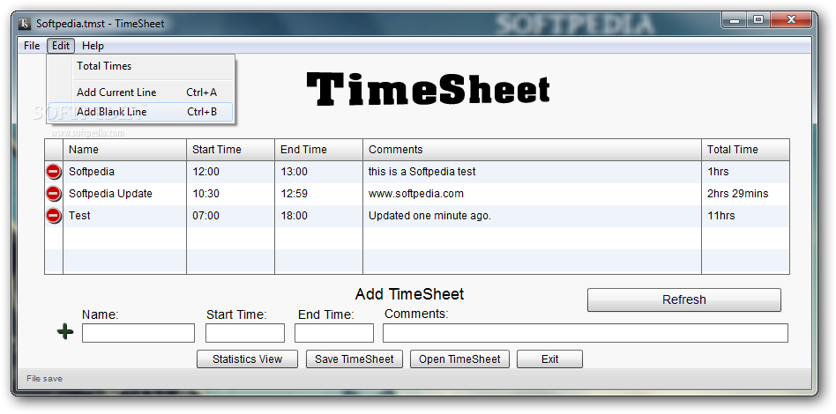Delete the Test entry using red icon
Viewport: 836px width, 414px height.
[x=54, y=216]
